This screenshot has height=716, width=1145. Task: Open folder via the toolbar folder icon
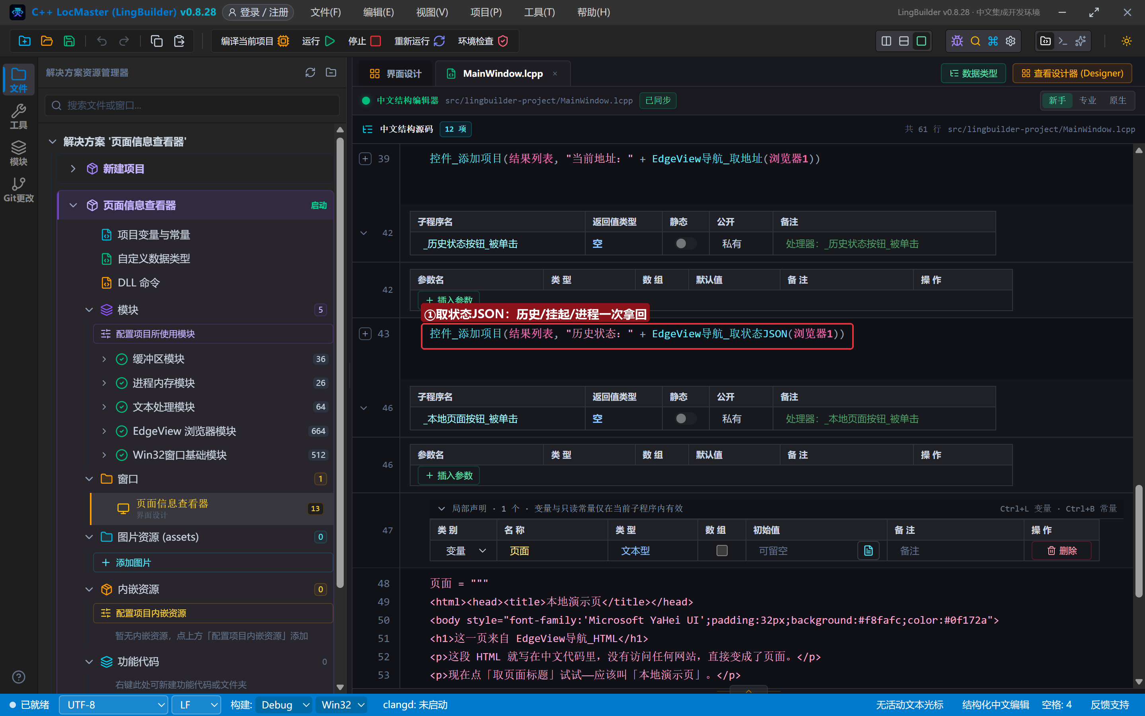coord(47,41)
